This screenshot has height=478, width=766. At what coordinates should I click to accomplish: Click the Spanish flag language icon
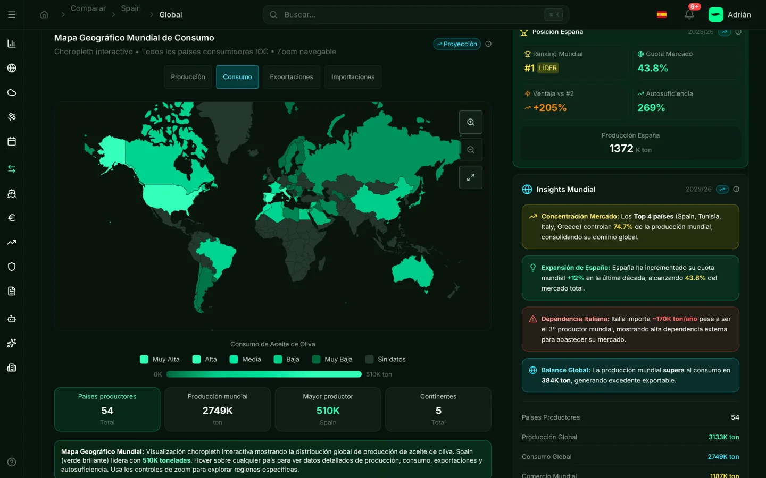(x=662, y=15)
